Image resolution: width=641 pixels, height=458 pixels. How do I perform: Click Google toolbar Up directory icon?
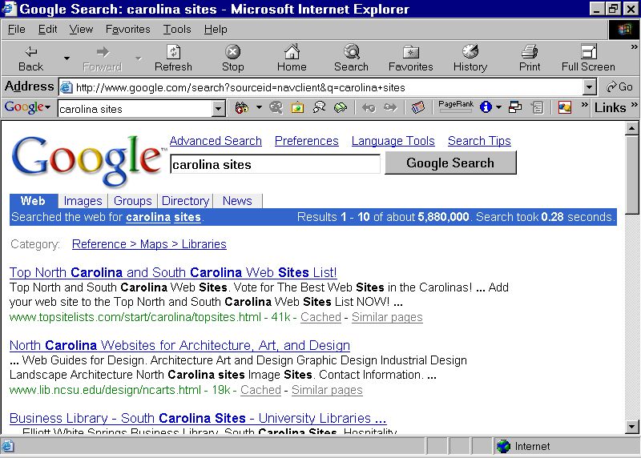point(514,107)
